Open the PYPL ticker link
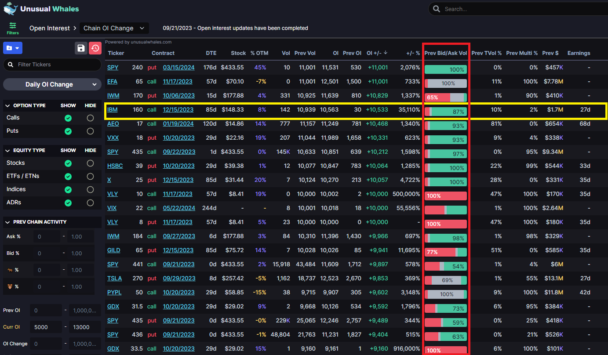The image size is (608, 355). click(x=114, y=293)
